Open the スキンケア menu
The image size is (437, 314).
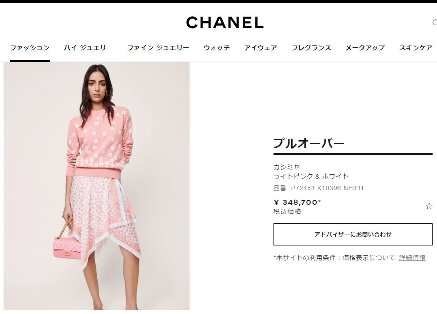coord(416,48)
